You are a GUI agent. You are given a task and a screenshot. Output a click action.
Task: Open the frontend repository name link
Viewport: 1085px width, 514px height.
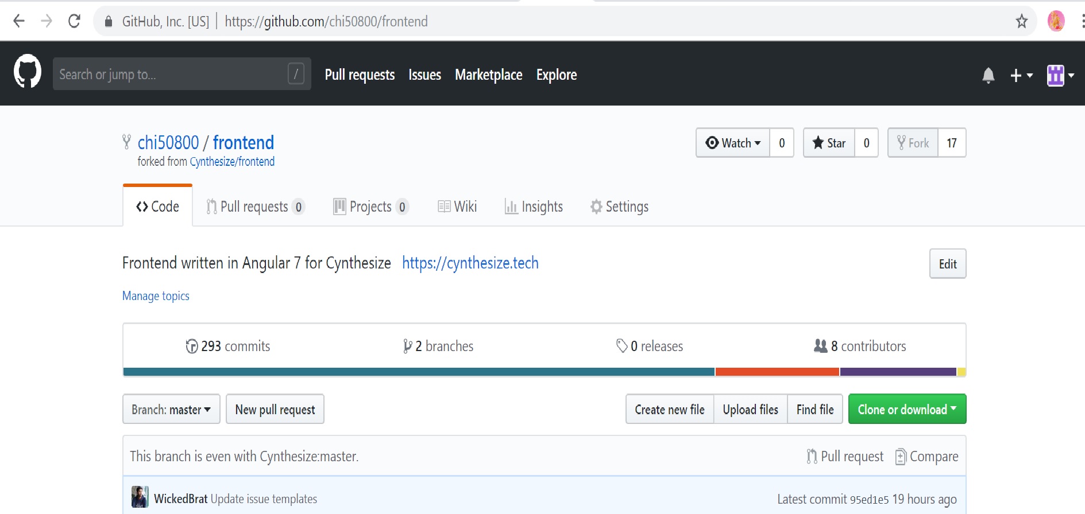244,142
